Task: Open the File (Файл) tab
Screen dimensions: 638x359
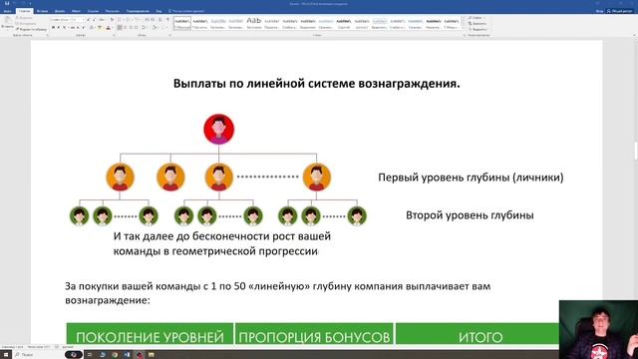Action: (x=7, y=11)
